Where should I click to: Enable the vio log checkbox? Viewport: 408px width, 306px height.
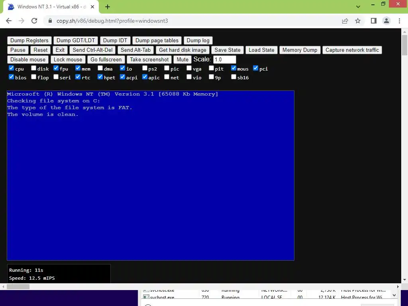(189, 77)
